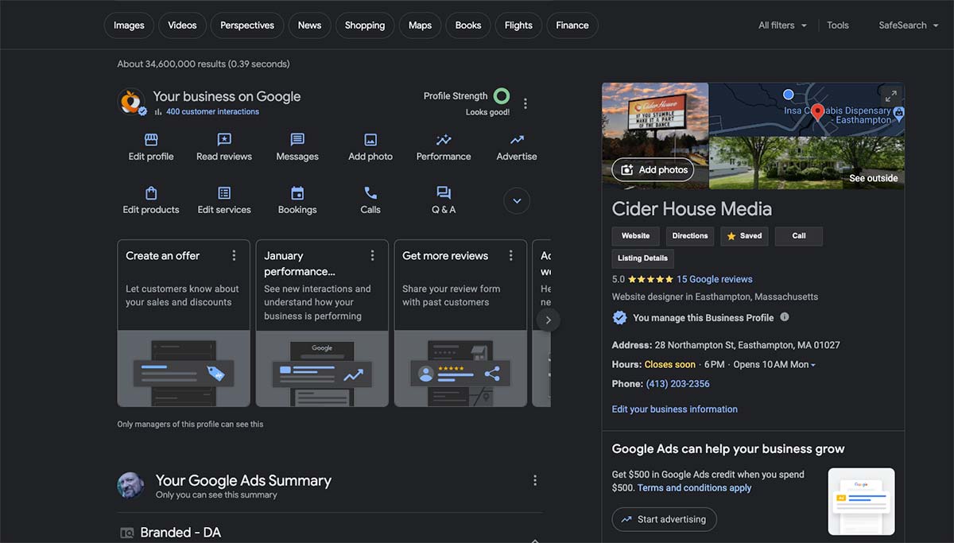Expand the map thumbnail to fullscreen

pyautogui.click(x=891, y=95)
